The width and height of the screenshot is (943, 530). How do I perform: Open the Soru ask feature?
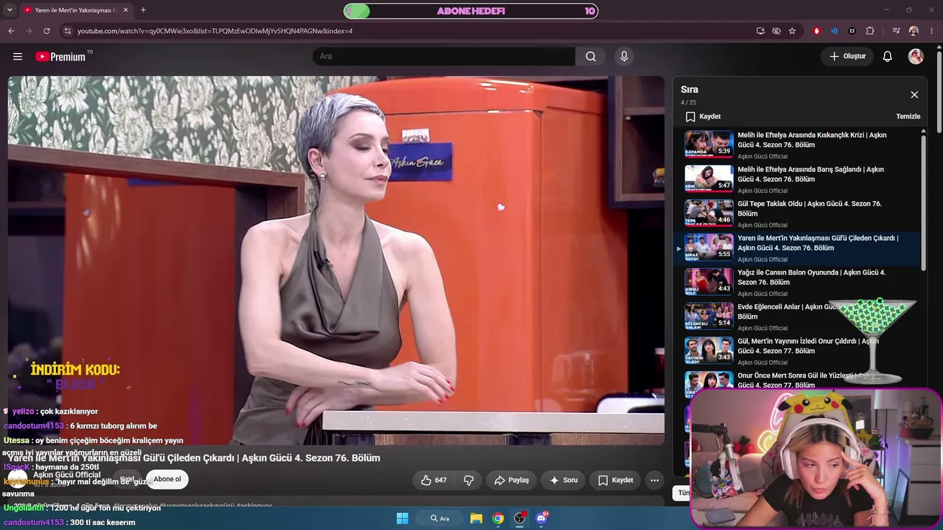tap(564, 480)
